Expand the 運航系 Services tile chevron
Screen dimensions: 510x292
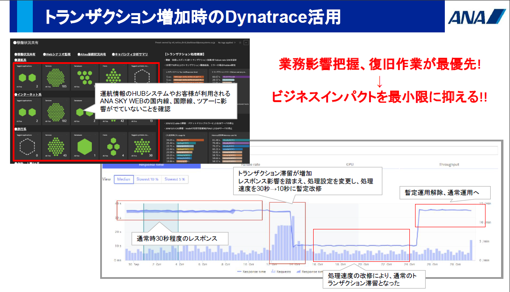[x=67, y=66]
